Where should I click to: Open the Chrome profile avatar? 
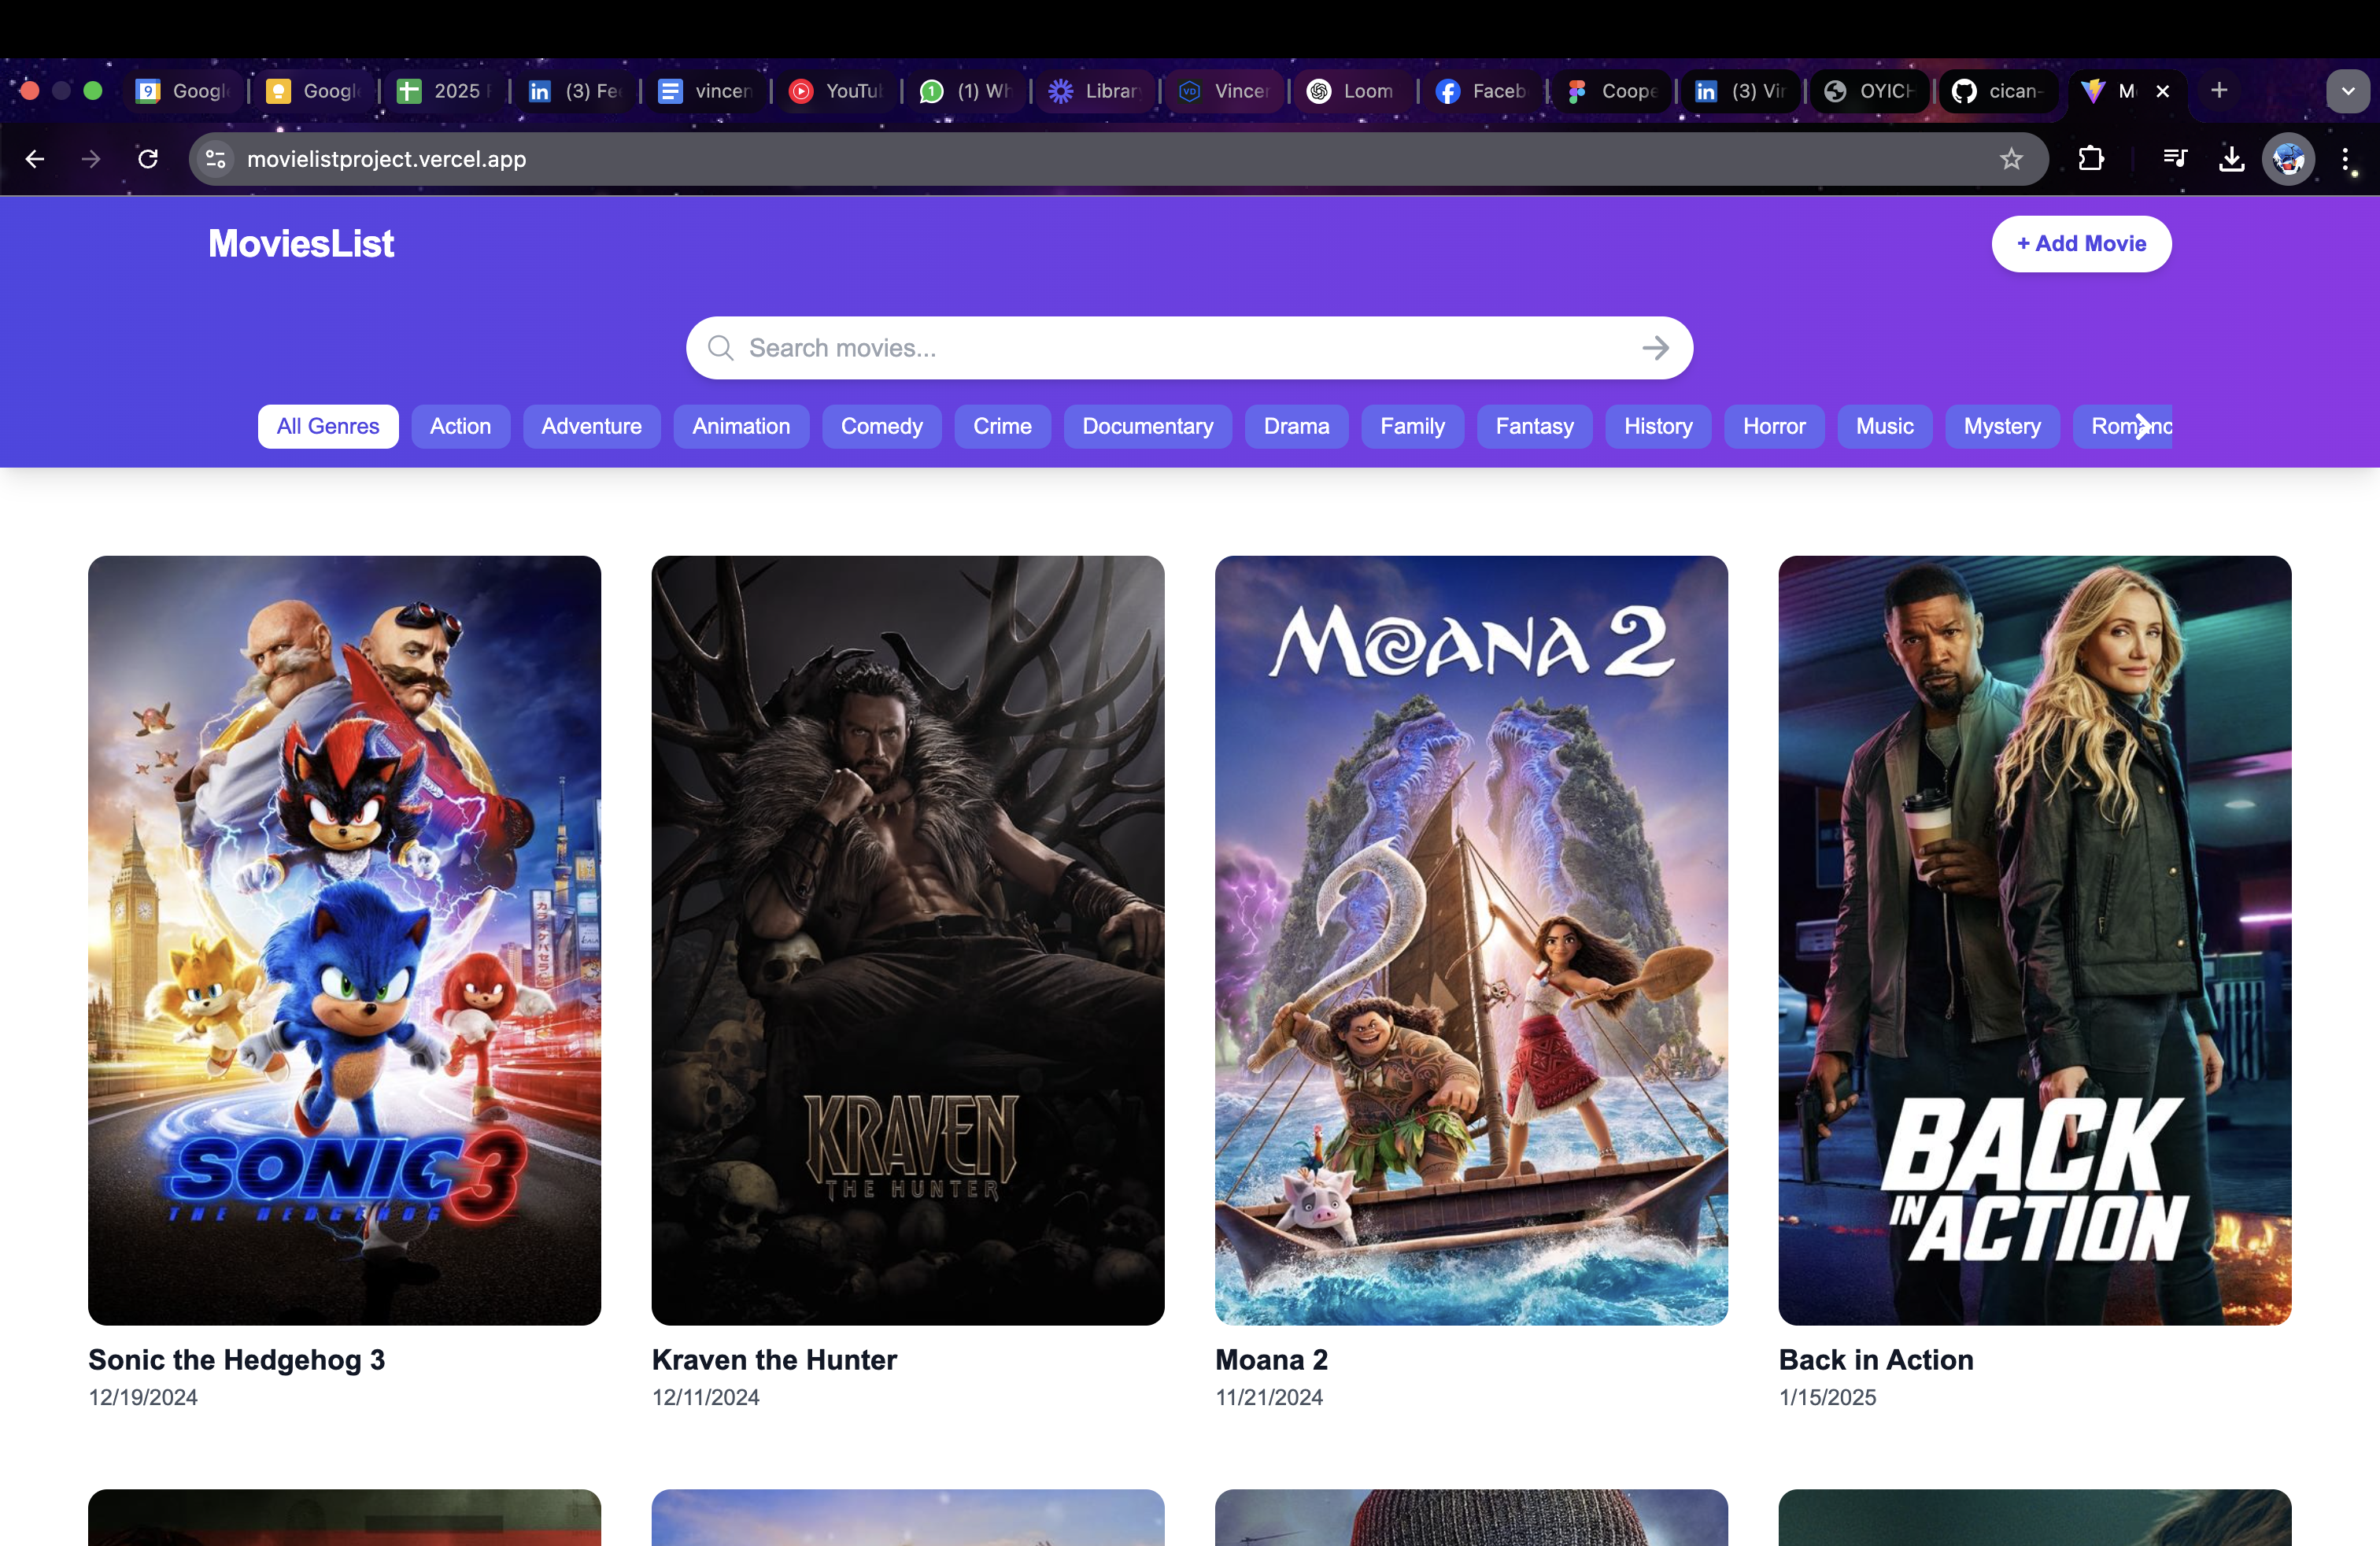click(2288, 159)
